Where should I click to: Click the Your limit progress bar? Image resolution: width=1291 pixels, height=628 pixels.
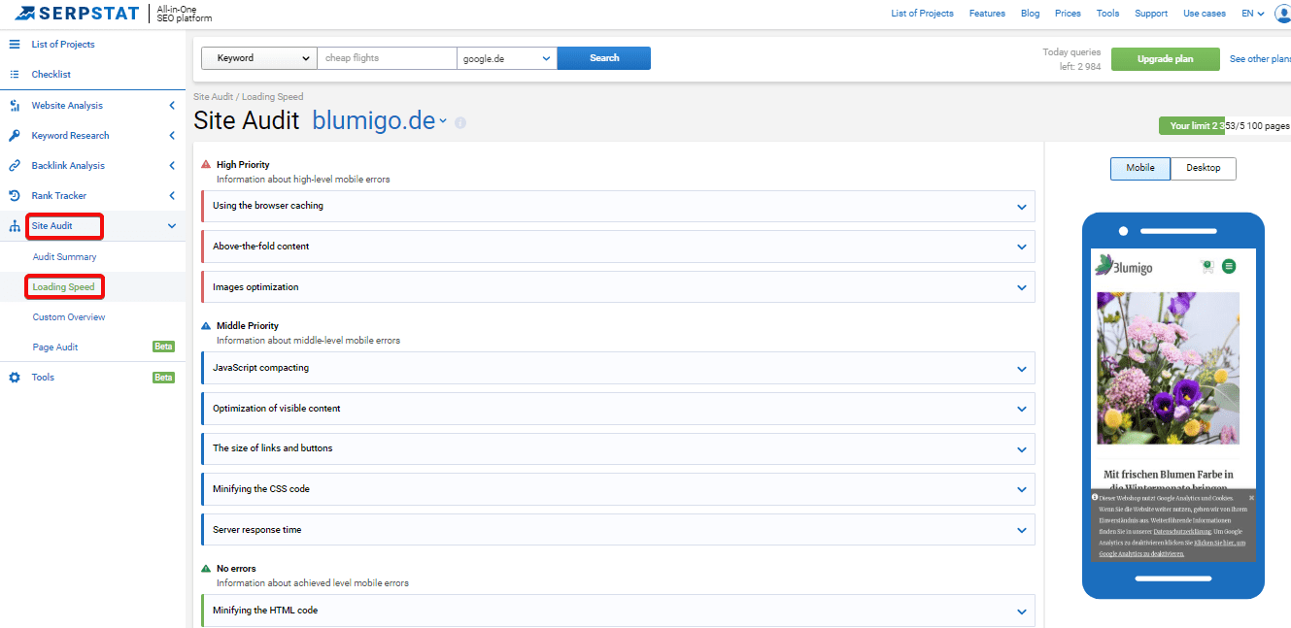(x=1224, y=126)
